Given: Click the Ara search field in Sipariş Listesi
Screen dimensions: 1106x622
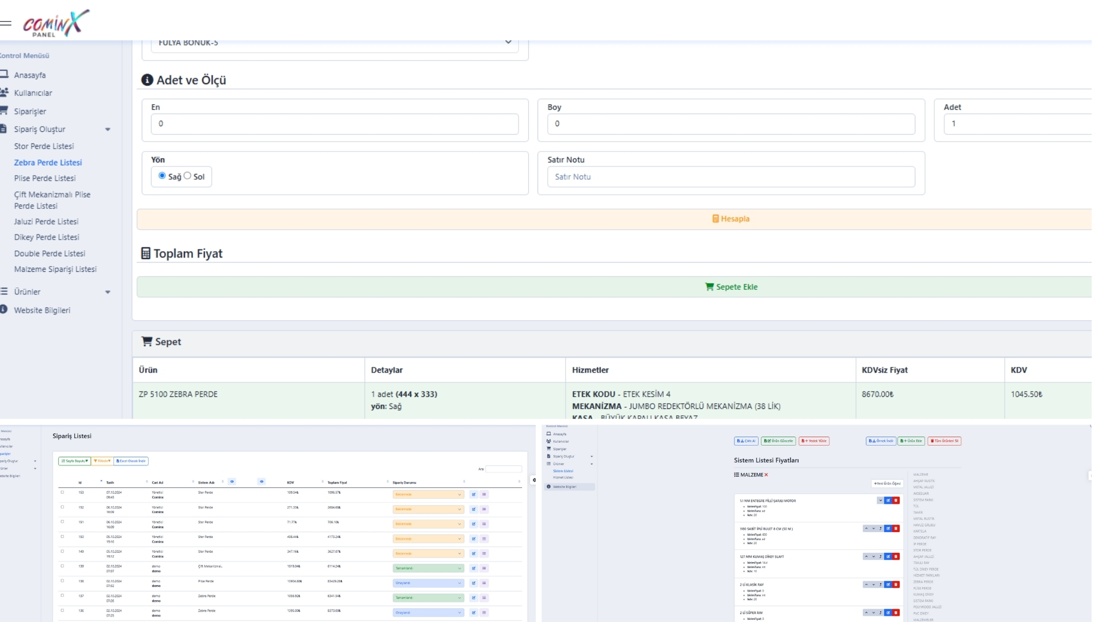Looking at the screenshot, I should click(x=503, y=469).
